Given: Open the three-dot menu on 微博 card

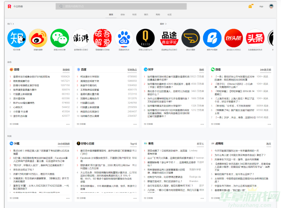Looking at the screenshot, I should [68, 124].
